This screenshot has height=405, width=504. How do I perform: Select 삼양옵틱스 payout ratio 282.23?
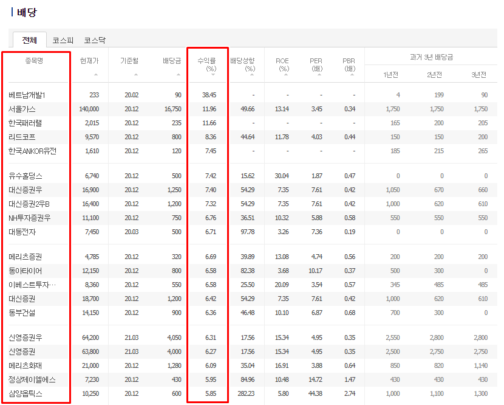coord(246,393)
